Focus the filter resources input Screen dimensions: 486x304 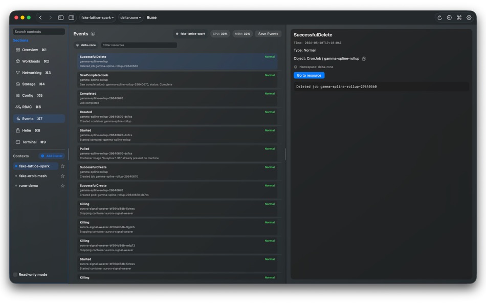pos(139,45)
